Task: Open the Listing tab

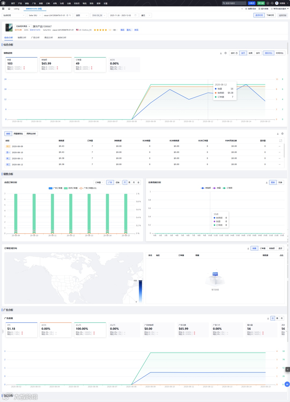Action: (x=17, y=9)
